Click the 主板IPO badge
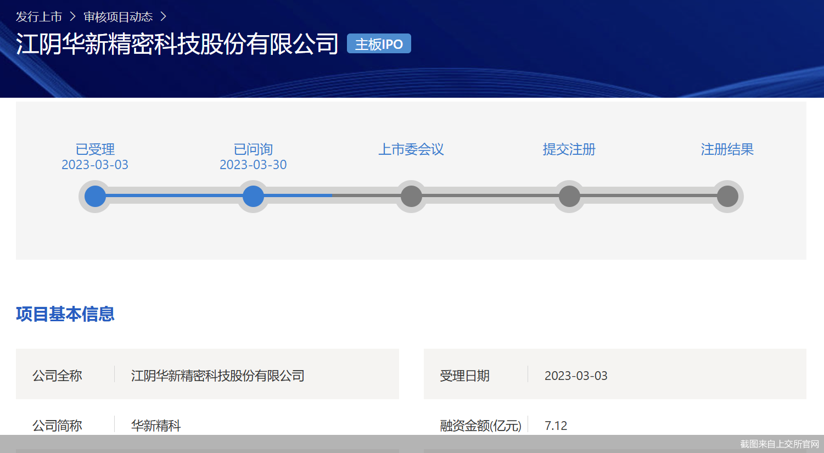824x453 pixels. point(379,44)
